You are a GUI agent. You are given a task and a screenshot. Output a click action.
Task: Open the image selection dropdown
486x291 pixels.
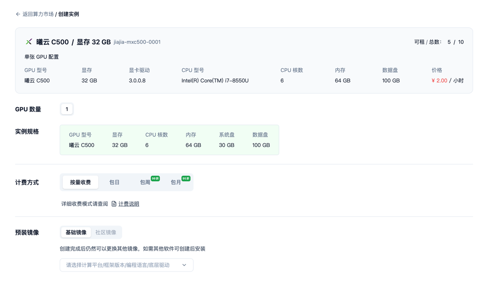click(x=126, y=265)
